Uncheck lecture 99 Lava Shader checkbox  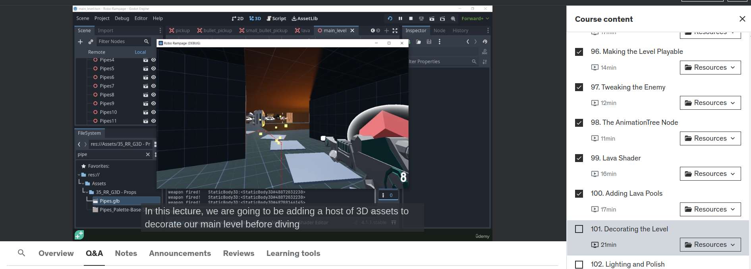tap(579, 158)
